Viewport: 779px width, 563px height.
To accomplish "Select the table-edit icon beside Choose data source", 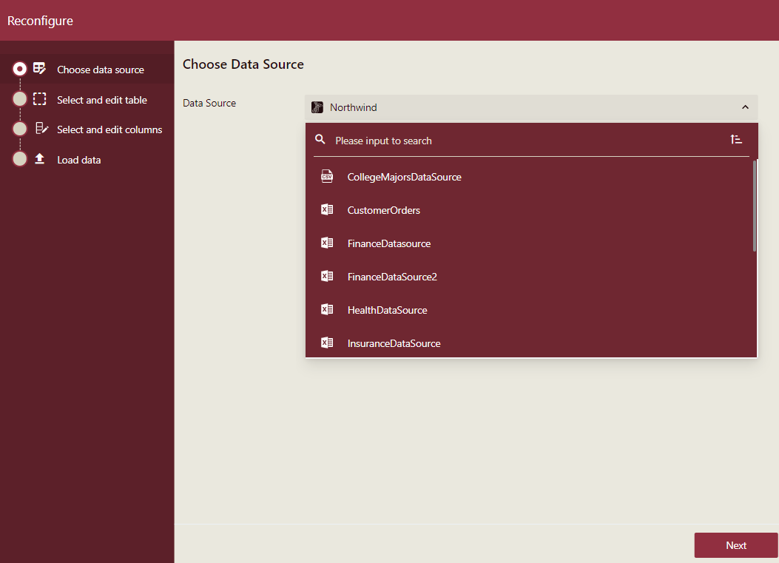I will tap(39, 67).
